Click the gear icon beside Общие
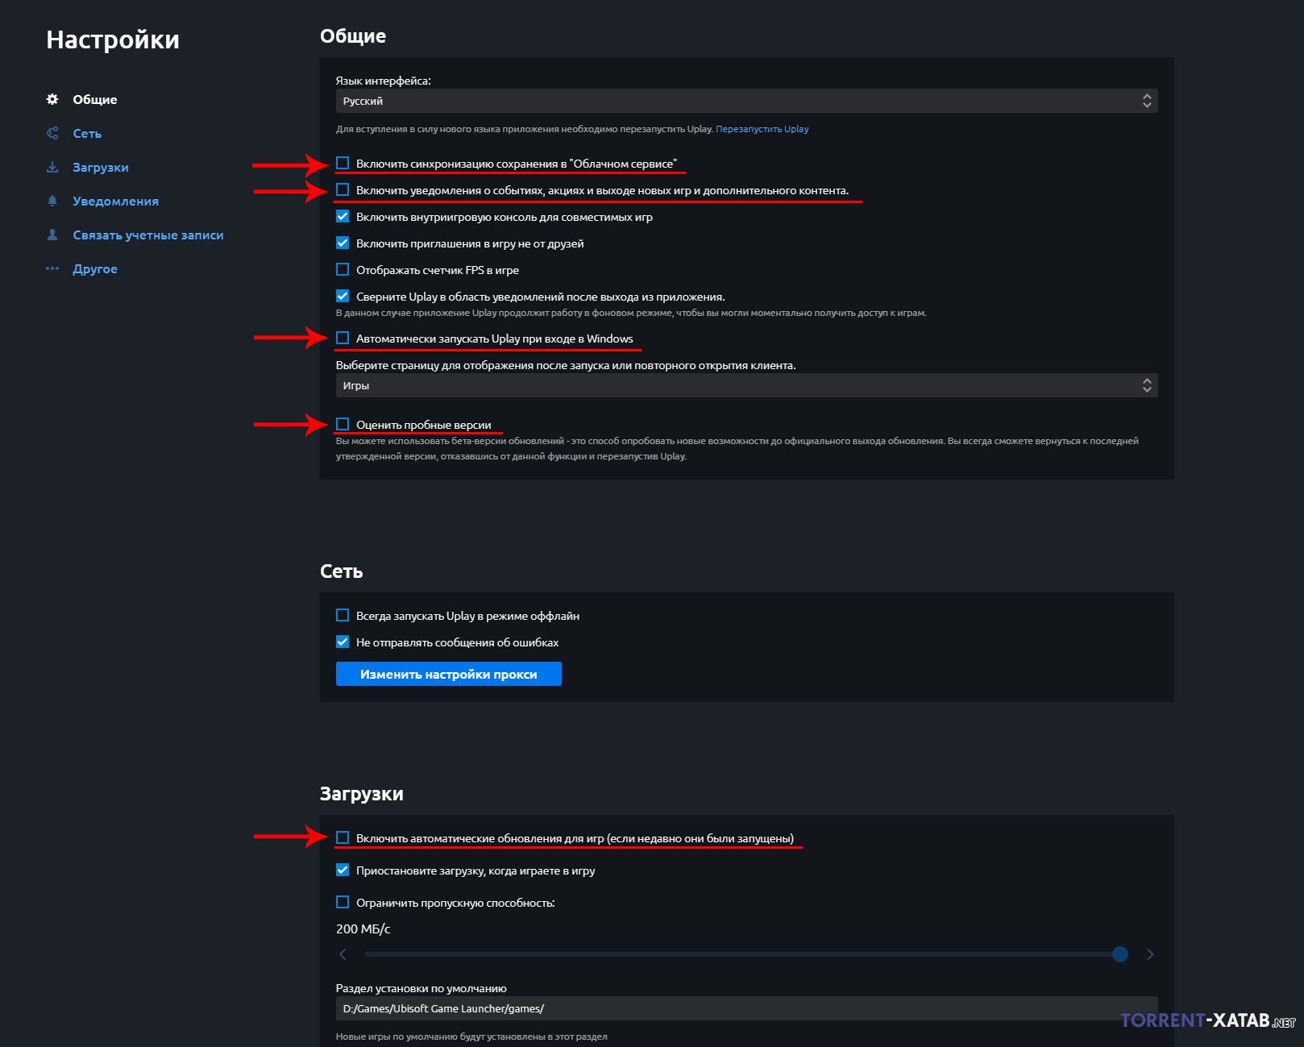Screen dimensions: 1304x1047 (52, 99)
